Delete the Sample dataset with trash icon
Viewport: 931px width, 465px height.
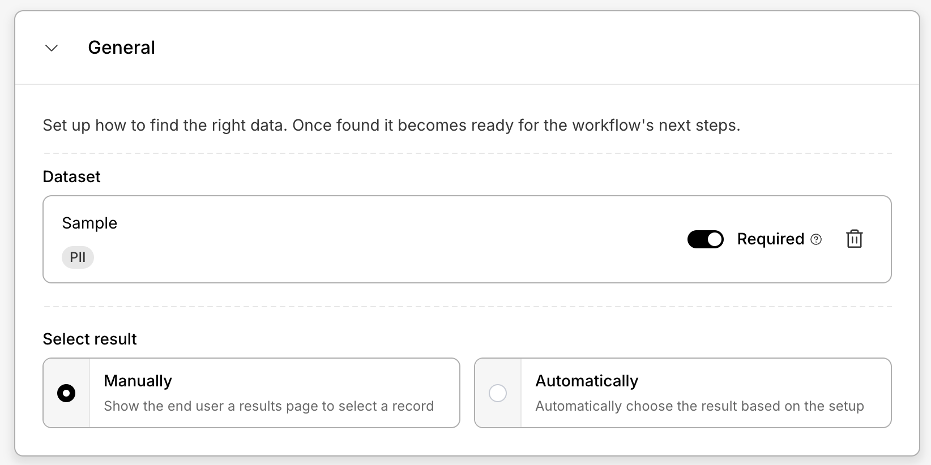pyautogui.click(x=854, y=239)
